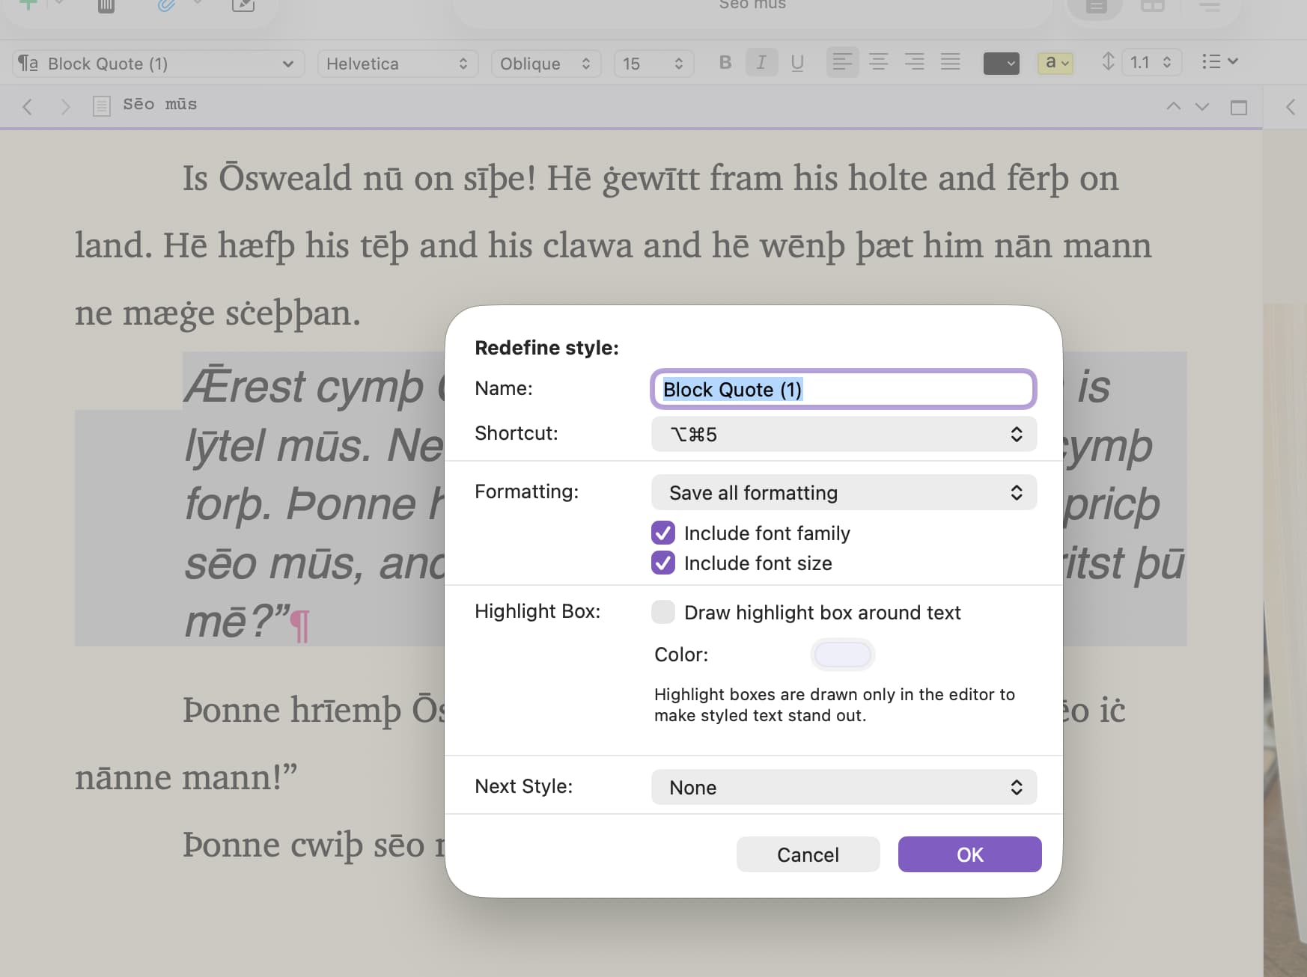Open the Save all formatting dropdown
The image size is (1307, 977).
(x=844, y=493)
